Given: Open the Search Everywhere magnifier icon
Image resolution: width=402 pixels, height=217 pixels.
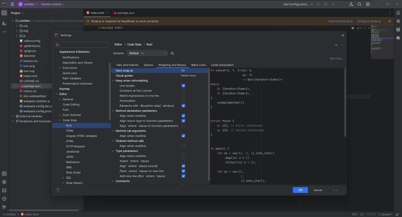Looking at the screenshot, I should 359,4.
